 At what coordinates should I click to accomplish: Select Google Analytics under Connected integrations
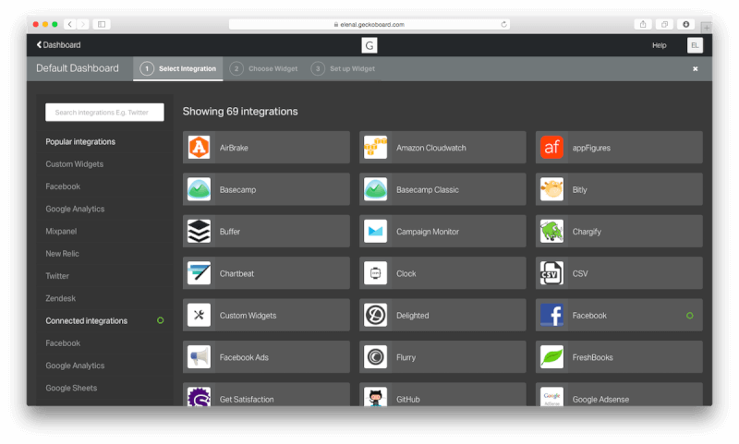pyautogui.click(x=75, y=366)
